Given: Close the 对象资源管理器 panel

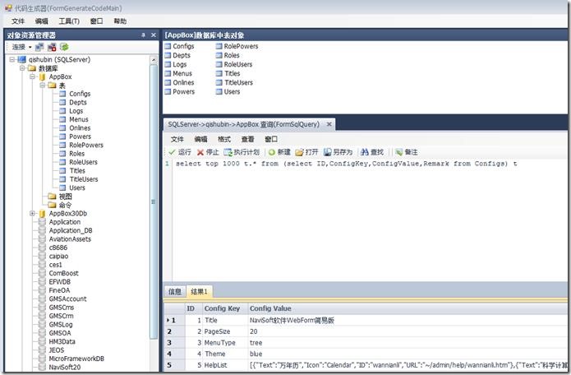Looking at the screenshot, I should click(154, 35).
